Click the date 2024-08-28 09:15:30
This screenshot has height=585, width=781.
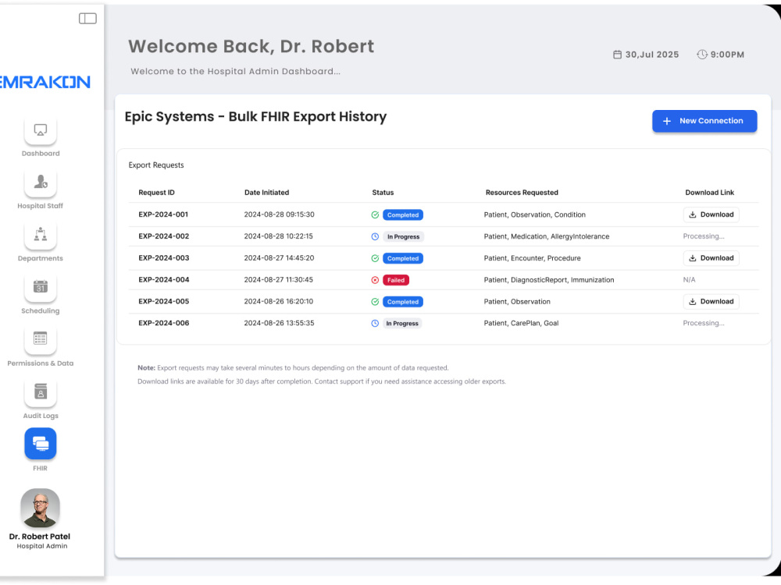pyautogui.click(x=279, y=215)
